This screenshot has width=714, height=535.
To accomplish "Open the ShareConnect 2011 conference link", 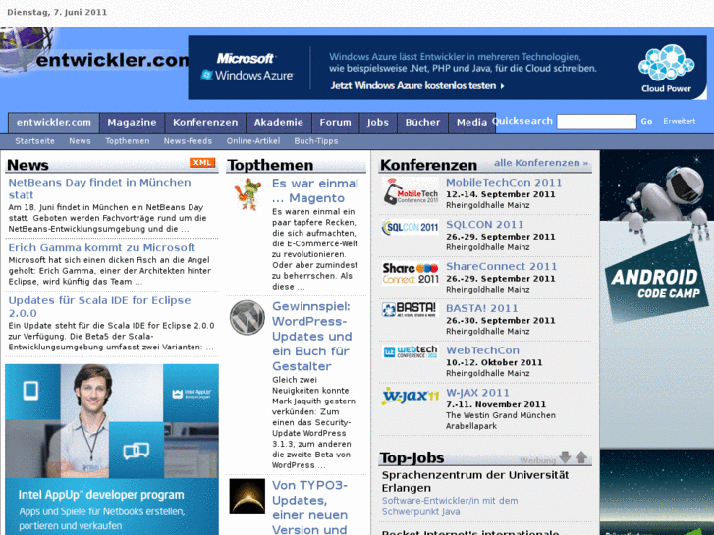I will 501,266.
